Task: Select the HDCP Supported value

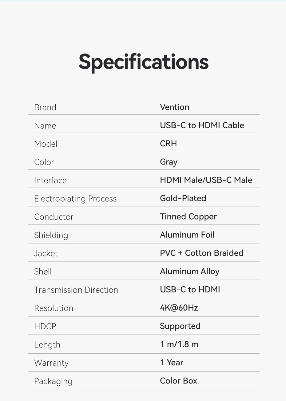Action: coord(180,326)
